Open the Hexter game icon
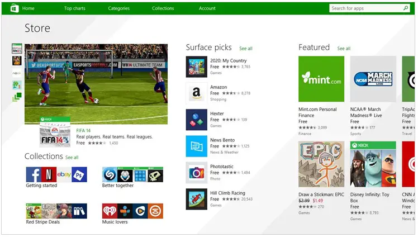Screen dimensions: 418x237 [197, 120]
